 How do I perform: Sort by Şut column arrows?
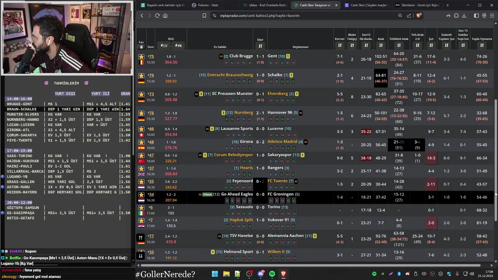431,45
